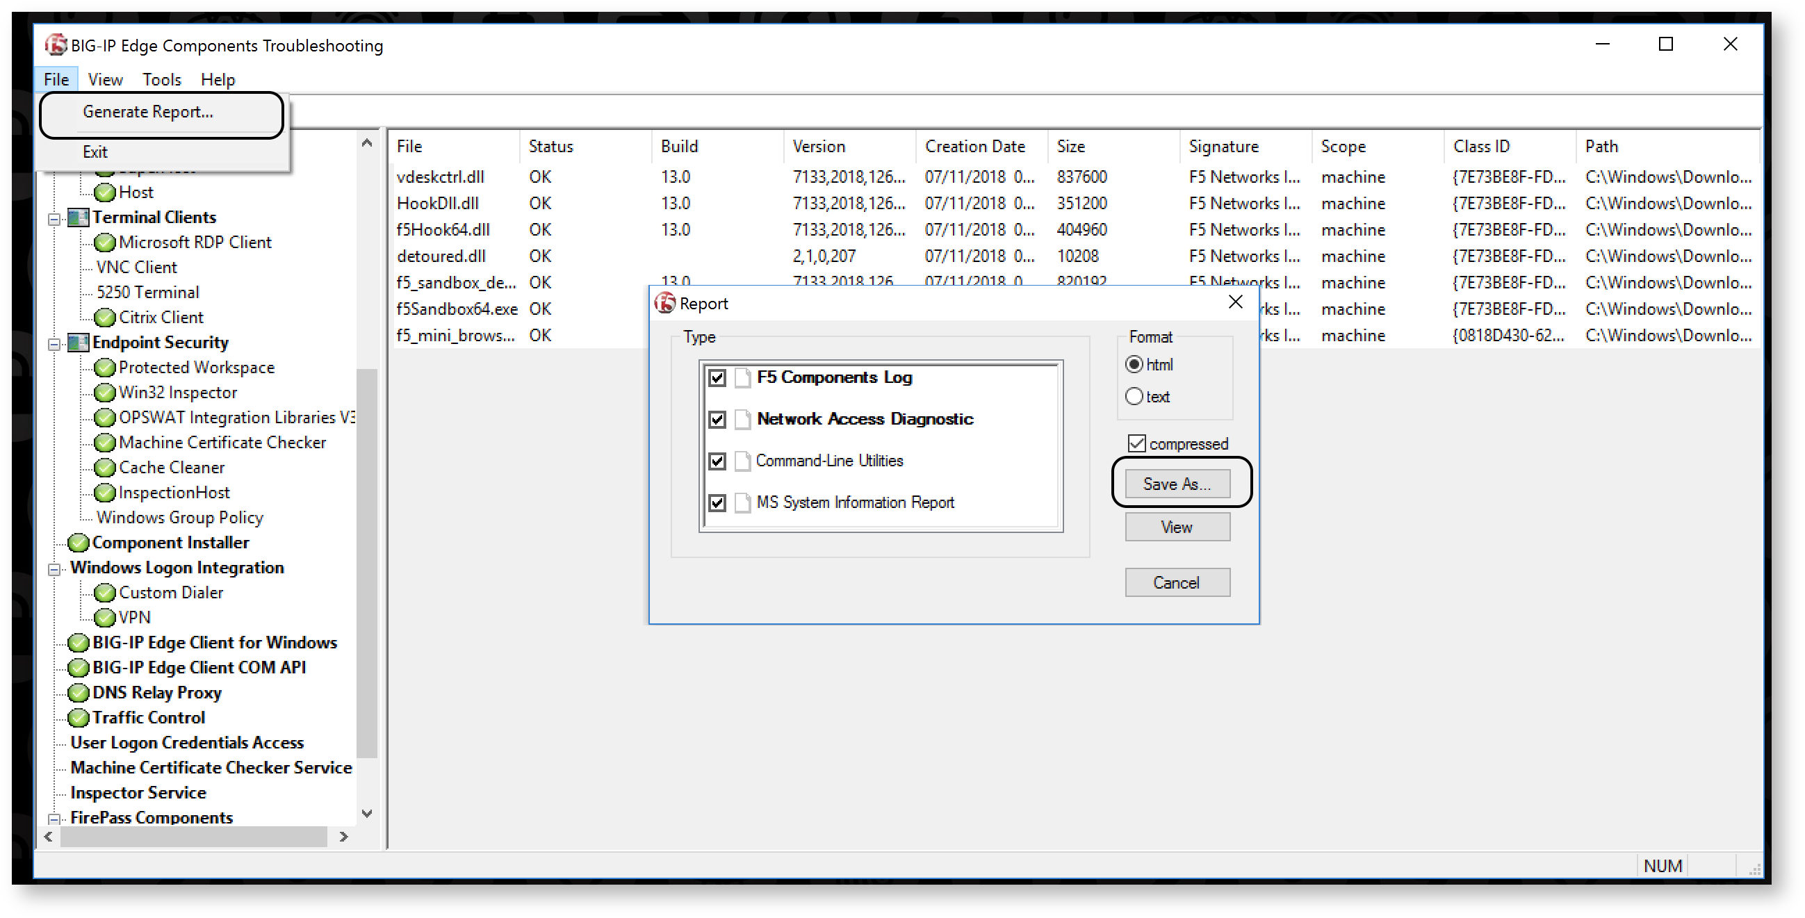Click the status icon for OPSWAT Integration Libraries
Viewport: 1805px width, 918px height.
[104, 418]
